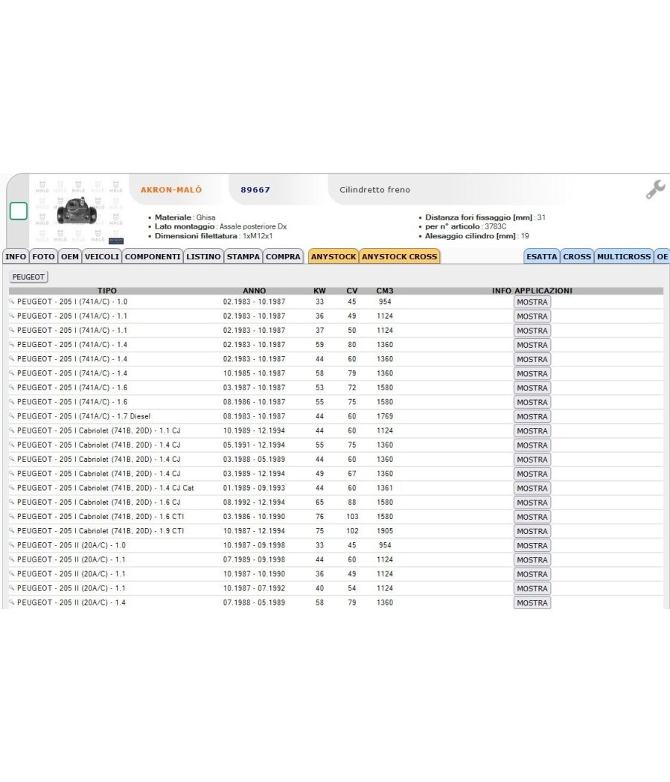Select PEUGEOT 205 II (20A/C) 1.0 entry

pyautogui.click(x=71, y=545)
